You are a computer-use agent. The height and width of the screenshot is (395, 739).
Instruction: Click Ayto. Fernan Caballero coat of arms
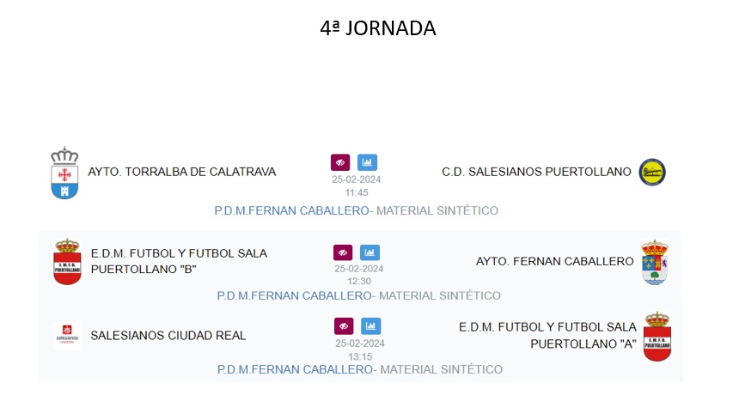[x=655, y=262]
